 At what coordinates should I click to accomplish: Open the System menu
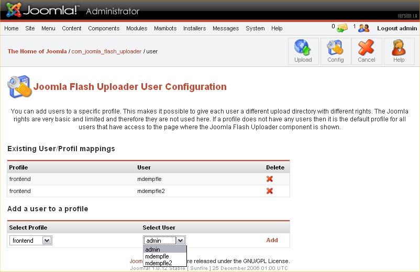click(x=255, y=28)
